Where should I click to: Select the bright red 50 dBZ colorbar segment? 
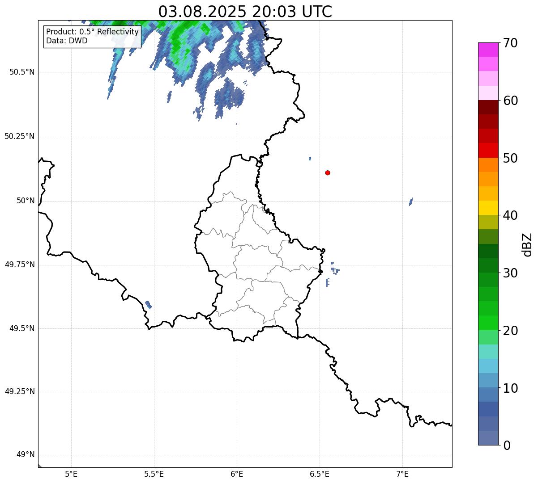(488, 150)
